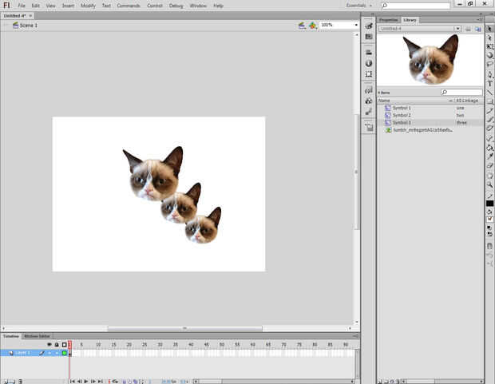Viewport: 495px width, 384px height.
Task: Click the Edit Scene clapperboard icon
Action: tap(302, 26)
